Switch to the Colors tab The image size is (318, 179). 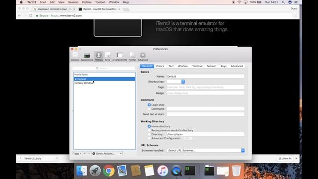160,66
